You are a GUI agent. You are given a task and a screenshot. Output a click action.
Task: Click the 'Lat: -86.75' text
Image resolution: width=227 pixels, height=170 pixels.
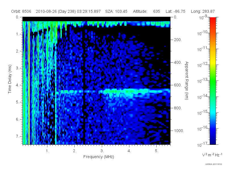[175, 11]
